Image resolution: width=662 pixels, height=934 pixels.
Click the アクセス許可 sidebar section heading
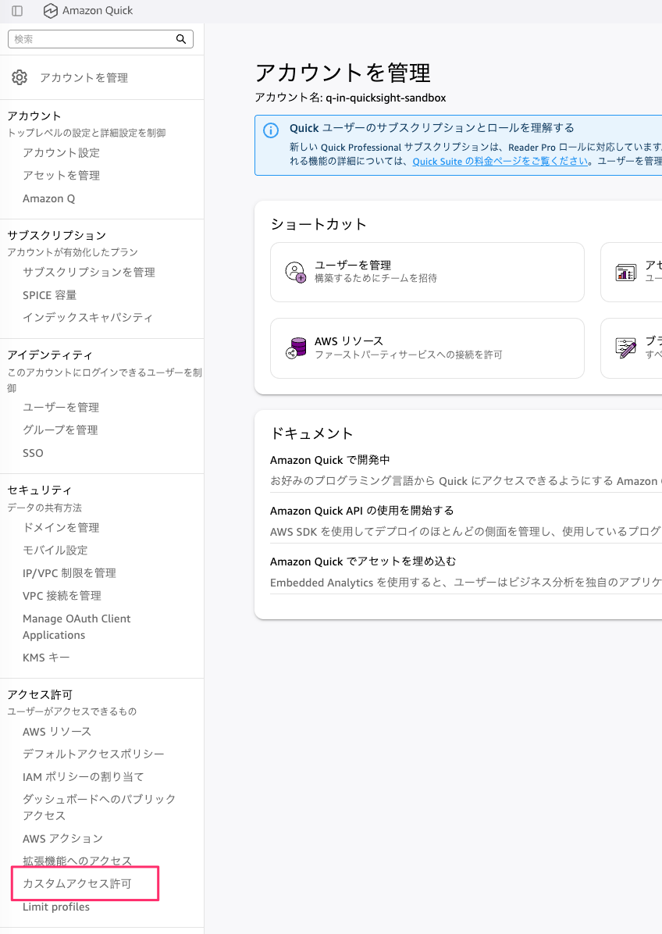39,694
